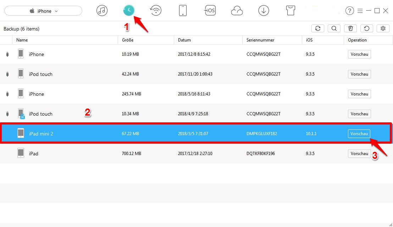The height and width of the screenshot is (227, 393).
Task: Expand the iPhone device selector dropdown
Action: (x=43, y=11)
